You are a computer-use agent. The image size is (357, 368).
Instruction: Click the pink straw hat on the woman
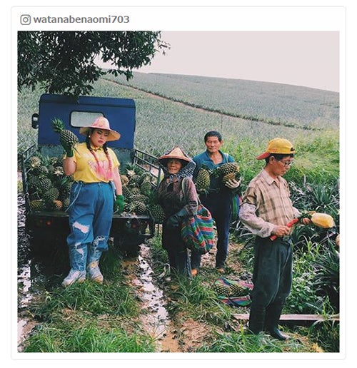point(100,129)
